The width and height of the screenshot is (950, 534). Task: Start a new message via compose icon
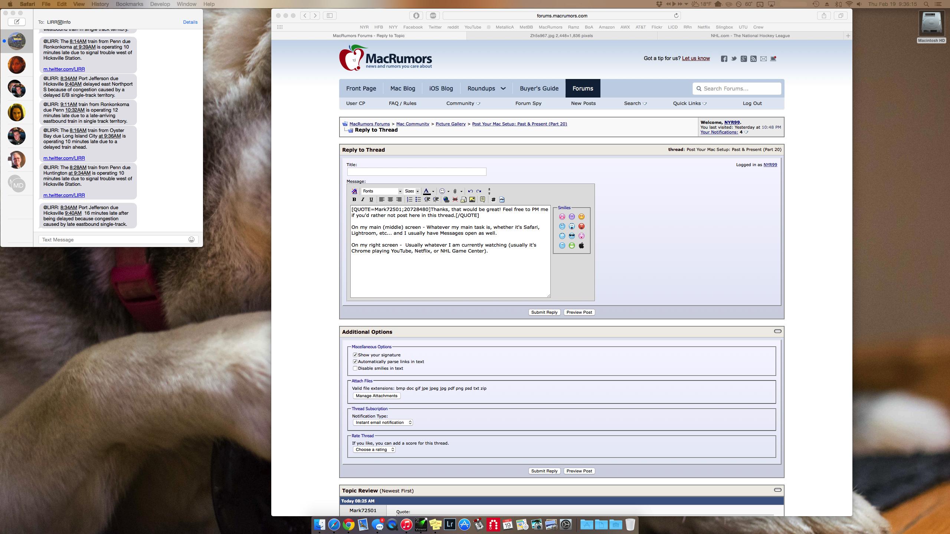[x=17, y=22]
